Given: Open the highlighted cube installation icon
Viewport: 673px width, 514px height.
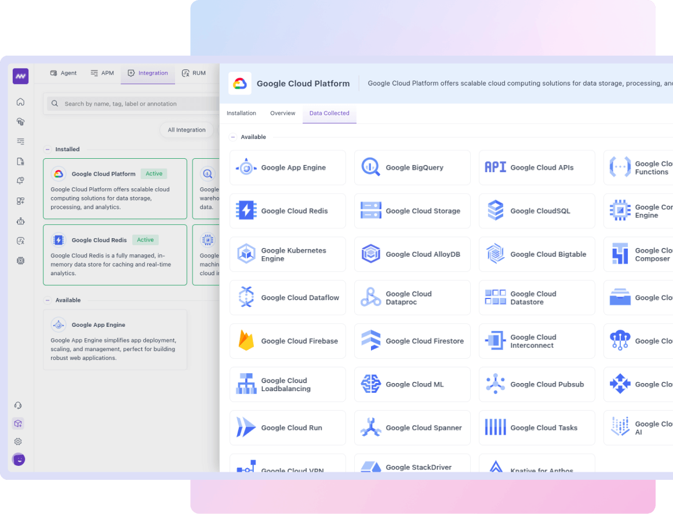Looking at the screenshot, I should coord(18,424).
